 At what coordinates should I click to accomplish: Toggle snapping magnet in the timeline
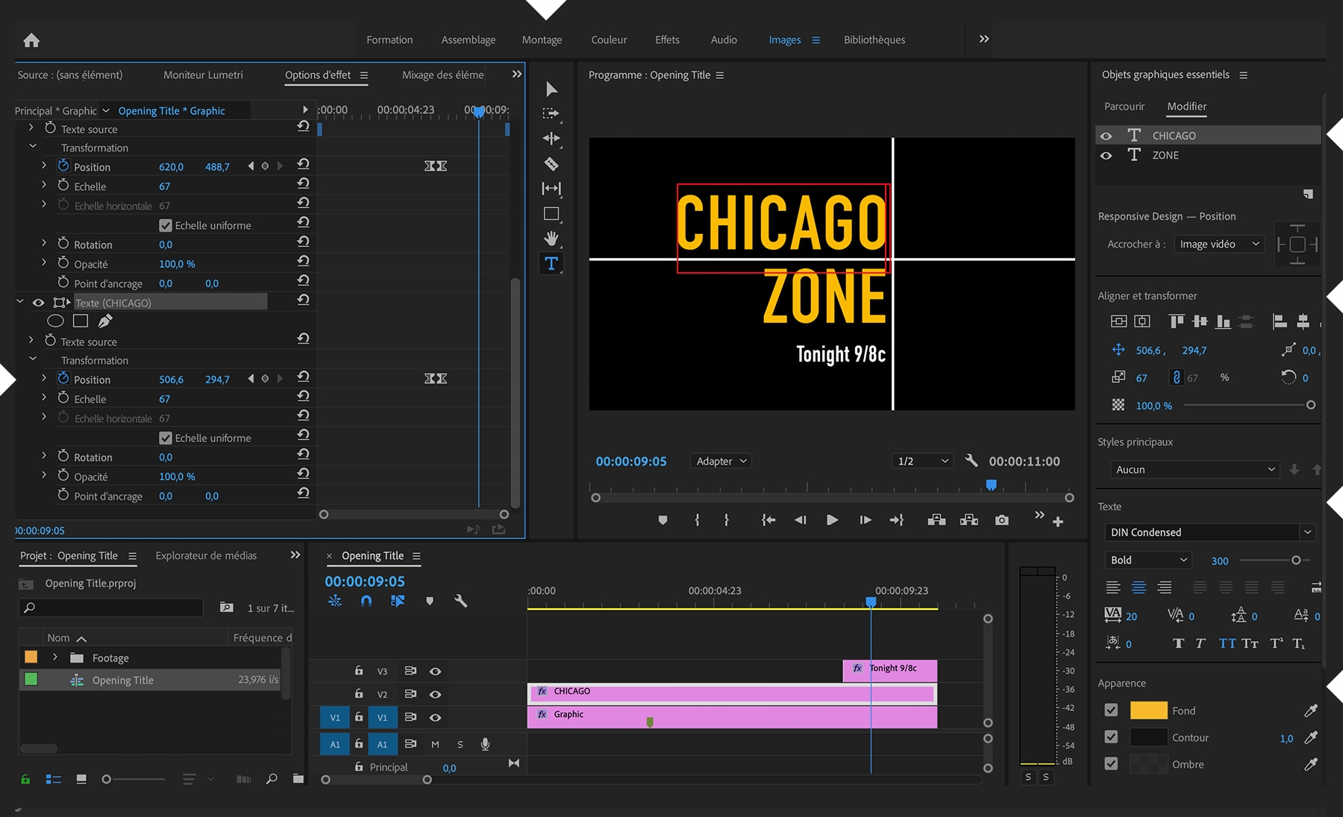click(366, 601)
